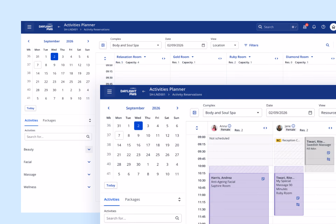
Task: Open View Location dropdown in back window
Action: pyautogui.click(x=225, y=45)
